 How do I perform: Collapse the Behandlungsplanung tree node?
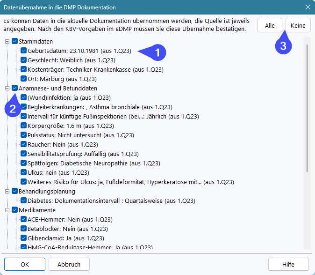coord(7,191)
